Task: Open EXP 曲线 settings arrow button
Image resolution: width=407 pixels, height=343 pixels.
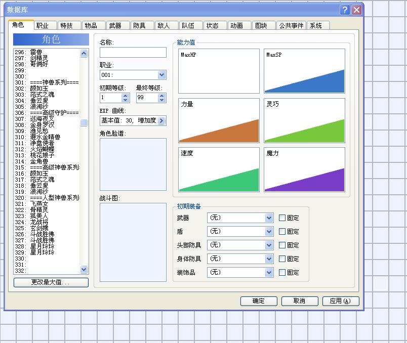Action: (x=161, y=120)
